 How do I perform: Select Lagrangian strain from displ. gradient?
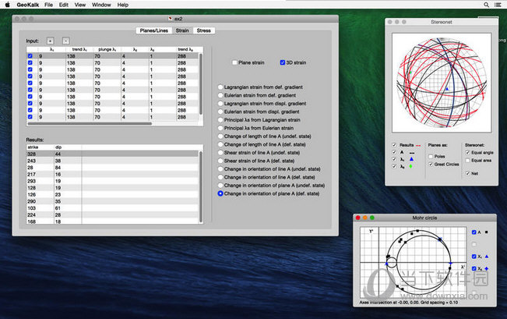[x=220, y=104]
